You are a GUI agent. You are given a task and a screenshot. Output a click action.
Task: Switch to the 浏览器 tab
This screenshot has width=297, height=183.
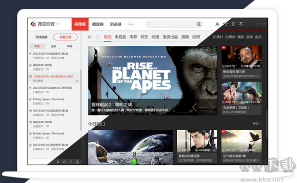(x=115, y=24)
